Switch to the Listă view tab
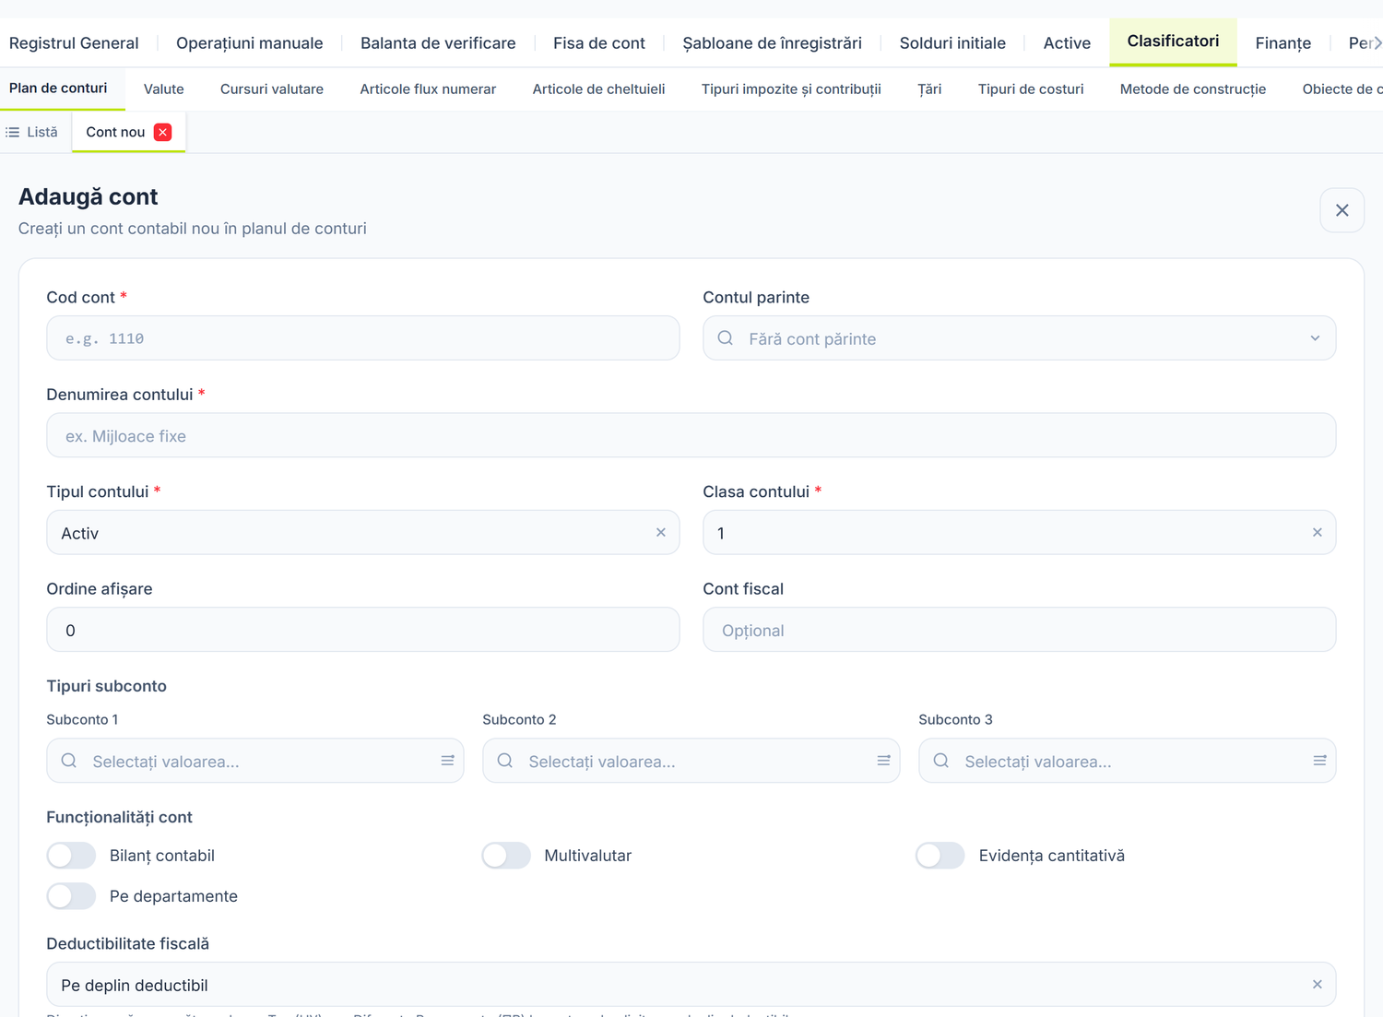 [32, 132]
